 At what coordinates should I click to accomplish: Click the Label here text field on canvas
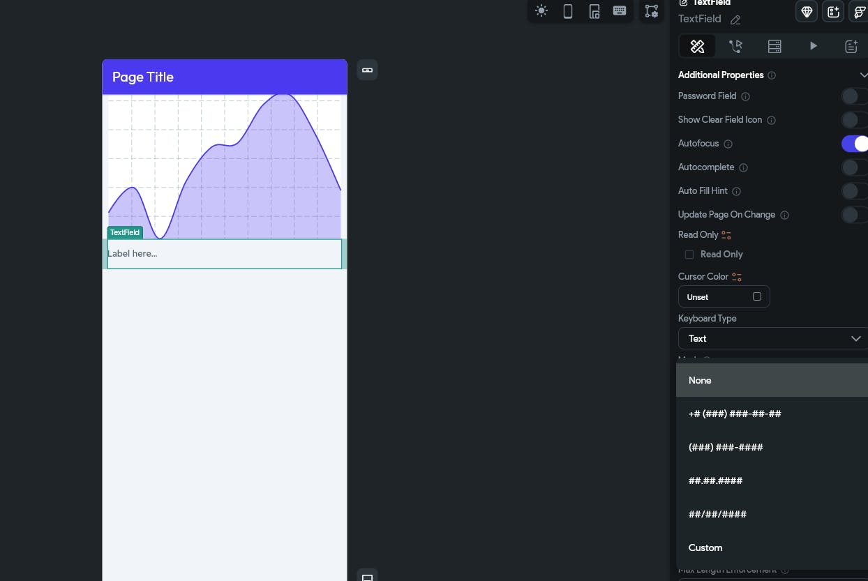(x=225, y=254)
